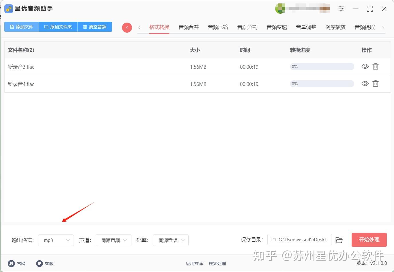Viewport: 394px width, 272px height.
Task: Click the 视频处理 recommendation link
Action: (x=217, y=264)
